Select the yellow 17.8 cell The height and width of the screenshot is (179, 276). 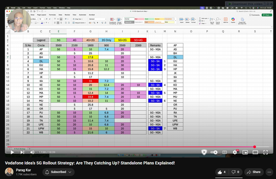[x=91, y=57]
